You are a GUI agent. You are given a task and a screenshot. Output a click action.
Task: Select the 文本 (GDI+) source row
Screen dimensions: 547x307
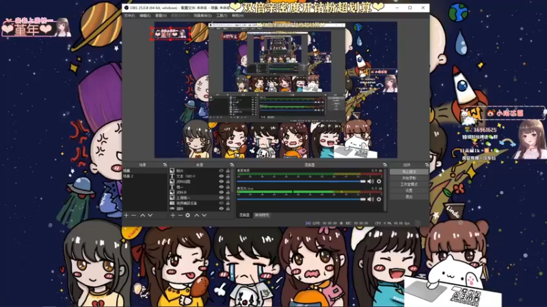pyautogui.click(x=200, y=176)
